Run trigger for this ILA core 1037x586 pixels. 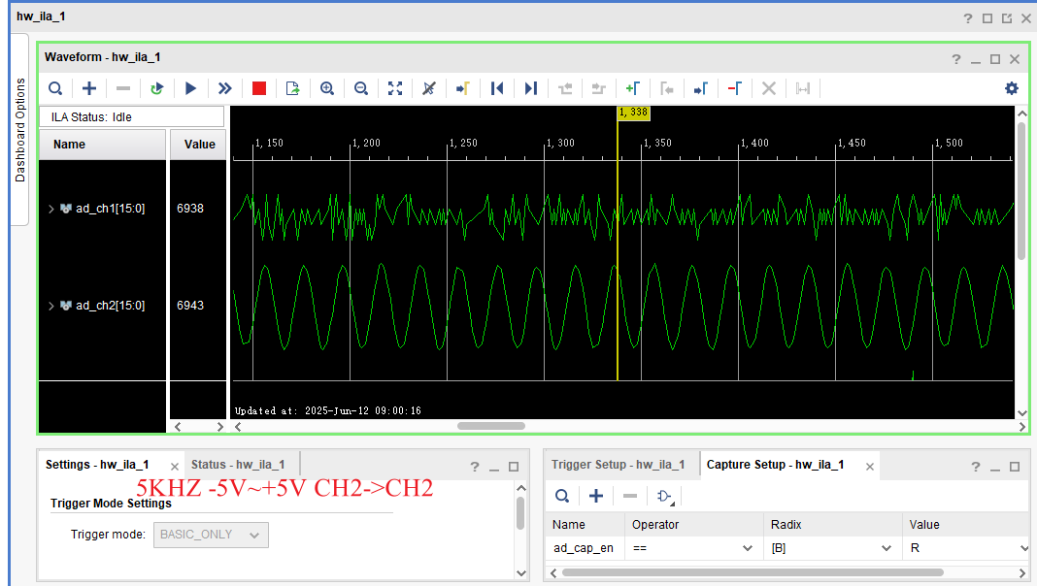(191, 88)
